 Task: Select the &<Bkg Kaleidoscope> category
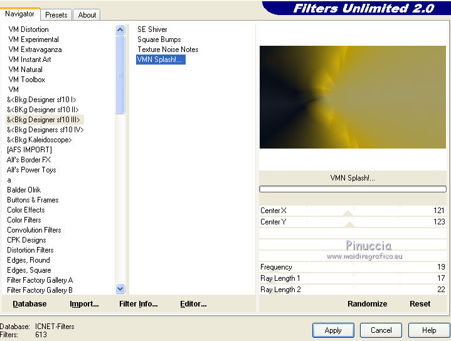coord(39,140)
